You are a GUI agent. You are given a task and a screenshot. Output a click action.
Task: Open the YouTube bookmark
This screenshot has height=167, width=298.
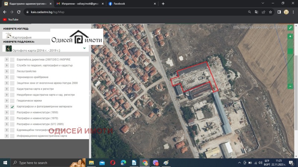click(10, 19)
